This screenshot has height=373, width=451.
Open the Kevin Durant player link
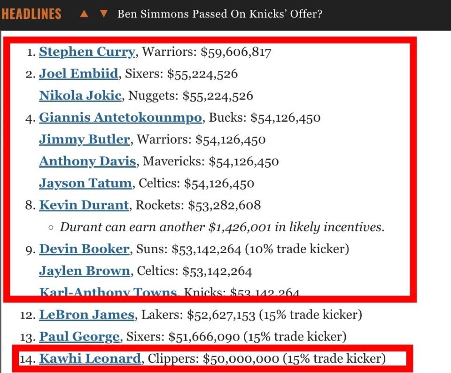coord(84,205)
